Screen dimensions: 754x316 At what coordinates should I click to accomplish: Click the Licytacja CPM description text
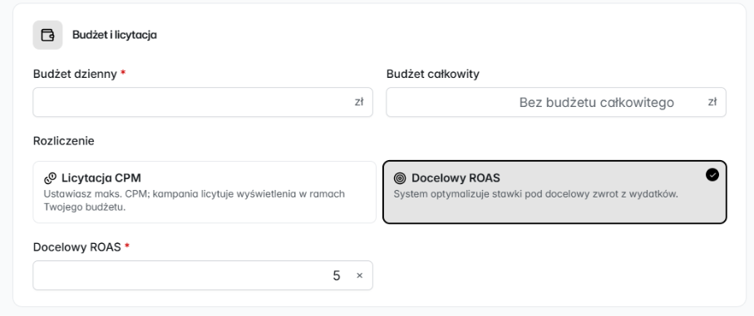click(195, 201)
